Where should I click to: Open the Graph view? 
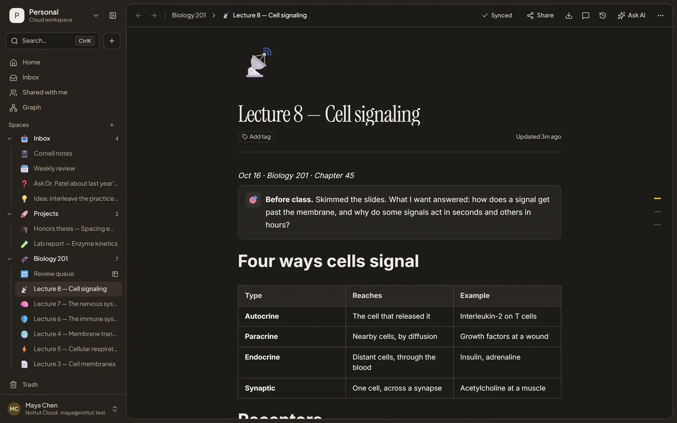click(x=63, y=108)
